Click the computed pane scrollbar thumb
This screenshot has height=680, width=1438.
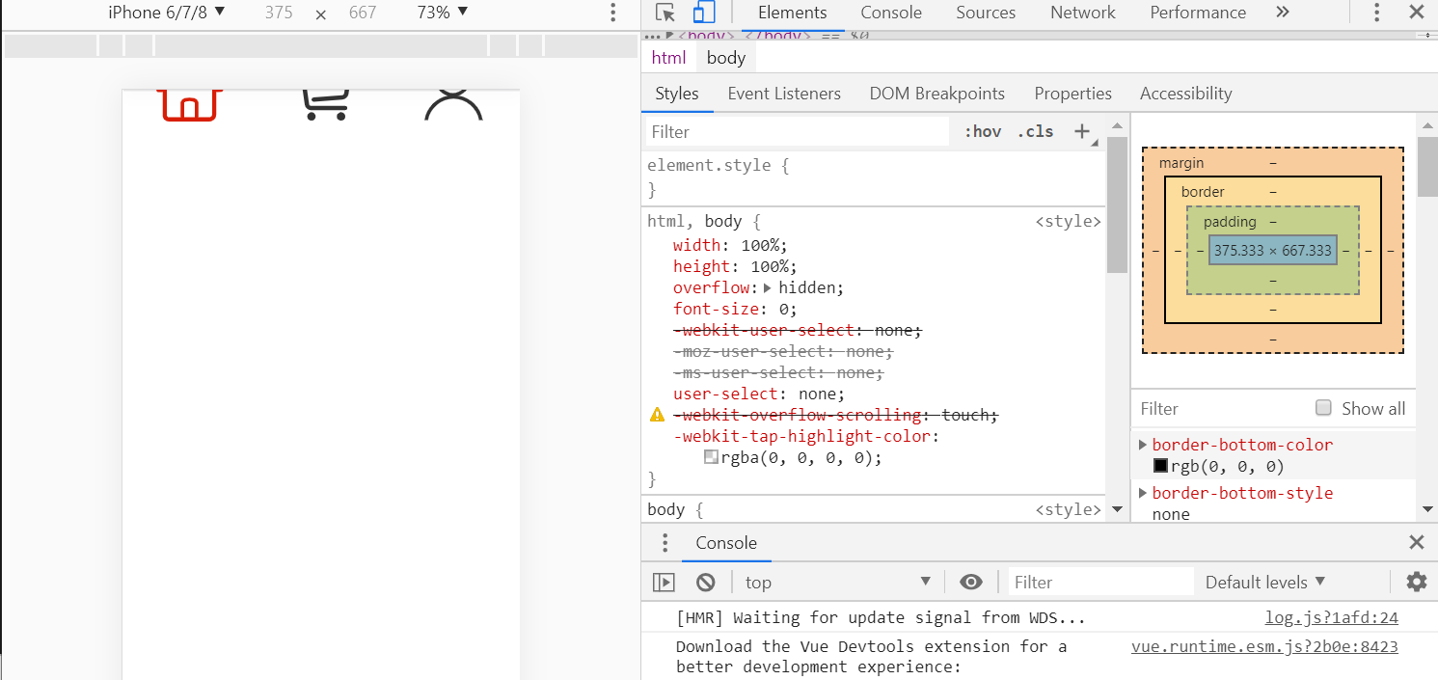click(x=1427, y=166)
